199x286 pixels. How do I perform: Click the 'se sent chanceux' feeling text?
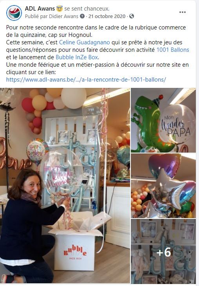(x=87, y=9)
